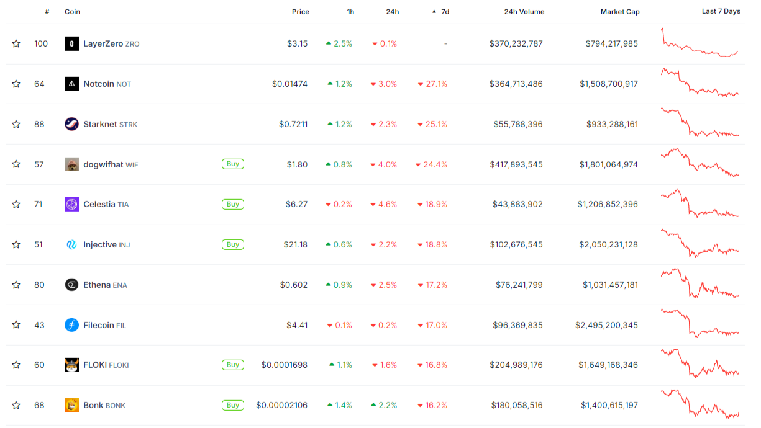This screenshot has width=761, height=428.
Task: Click the Filecoin blue logo icon
Action: click(71, 325)
